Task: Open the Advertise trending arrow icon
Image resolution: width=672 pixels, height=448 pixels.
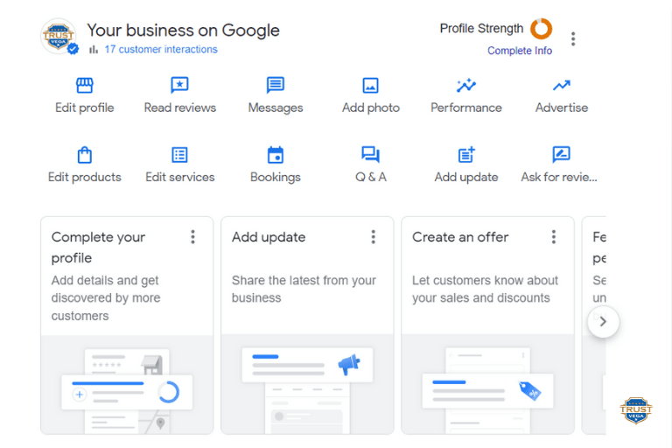Action: pos(562,86)
